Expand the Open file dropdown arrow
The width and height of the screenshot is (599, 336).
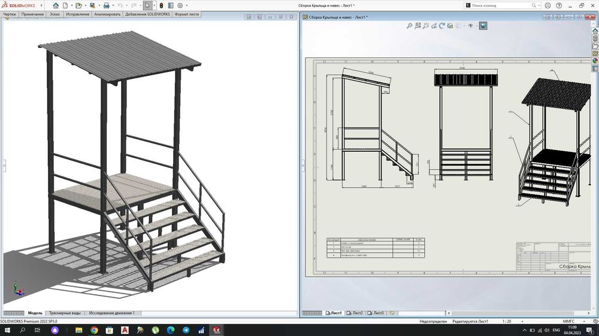coord(84,5)
